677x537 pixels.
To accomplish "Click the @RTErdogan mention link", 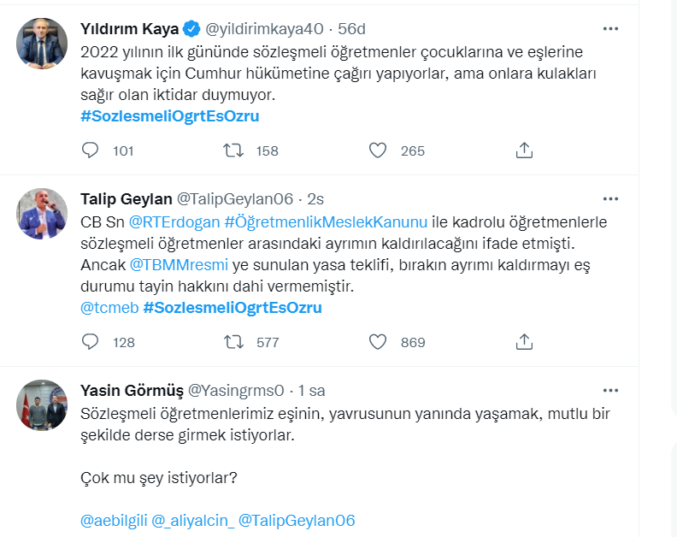I will [174, 222].
